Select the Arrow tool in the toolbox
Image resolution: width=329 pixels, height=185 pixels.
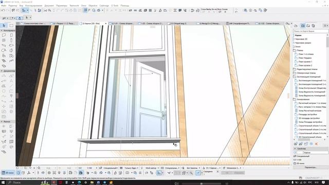point(4,26)
